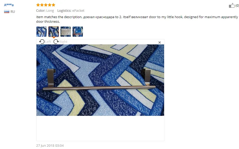The height and width of the screenshot is (149, 239).
Task: Click the five-star rating
Action: click(x=46, y=5)
